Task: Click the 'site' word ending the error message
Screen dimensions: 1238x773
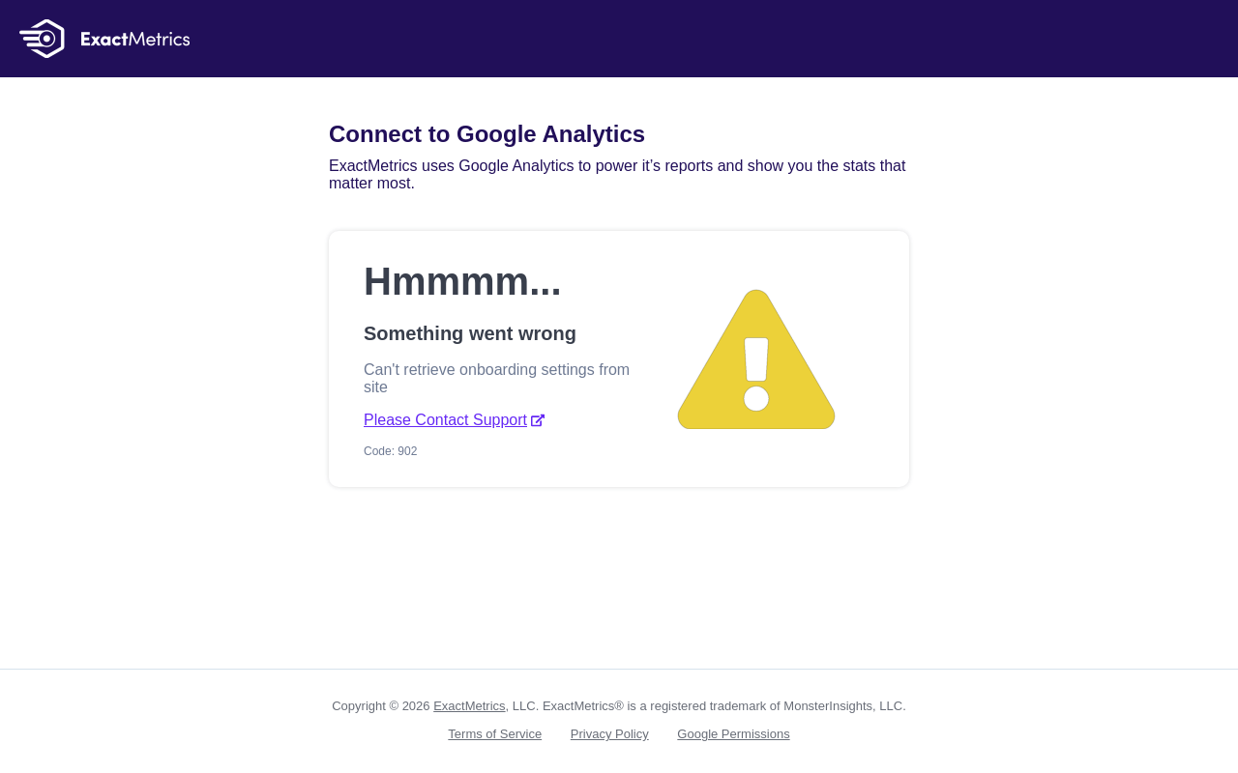Action: pos(375,387)
